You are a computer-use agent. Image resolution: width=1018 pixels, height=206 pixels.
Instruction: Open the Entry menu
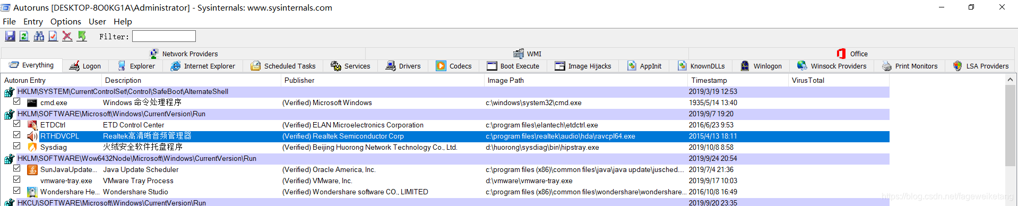click(33, 22)
